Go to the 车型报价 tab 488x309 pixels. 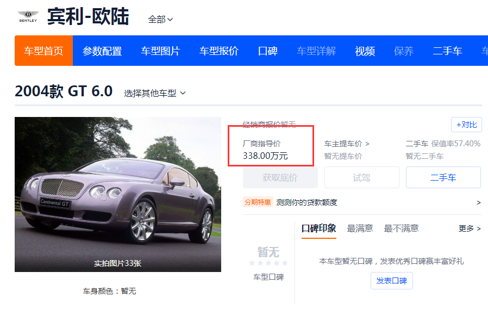coord(219,51)
